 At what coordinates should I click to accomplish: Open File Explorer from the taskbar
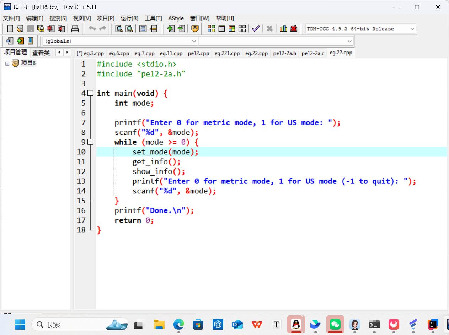(159, 324)
